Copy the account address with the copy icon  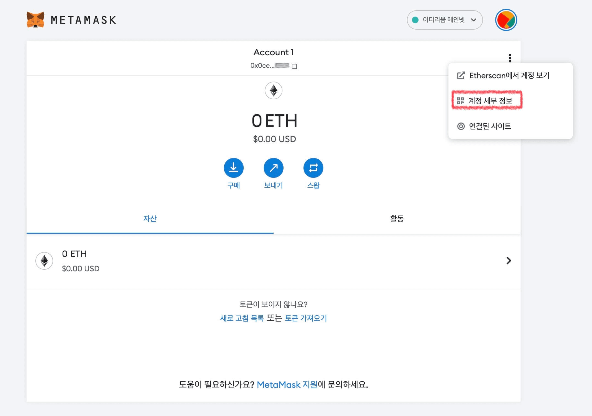pyautogui.click(x=294, y=66)
